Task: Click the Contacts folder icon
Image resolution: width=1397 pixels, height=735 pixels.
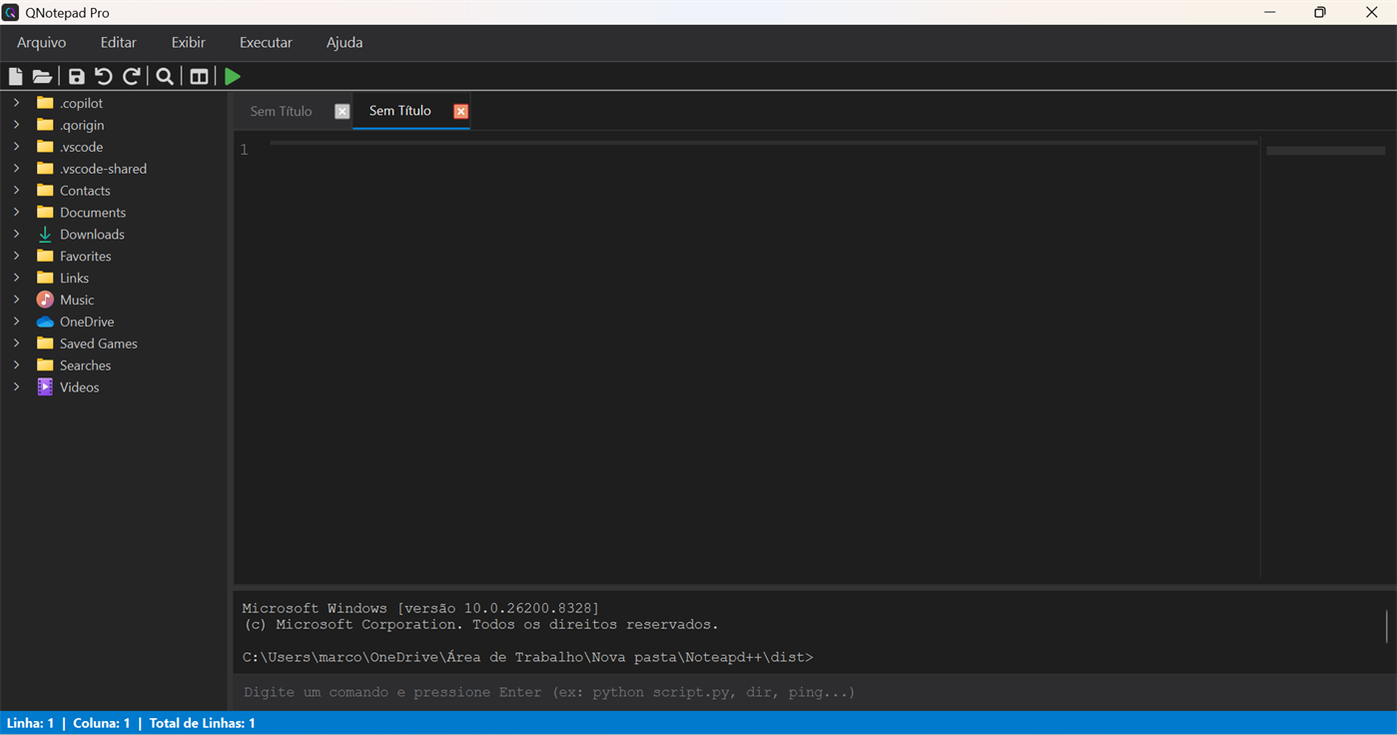Action: click(x=45, y=191)
